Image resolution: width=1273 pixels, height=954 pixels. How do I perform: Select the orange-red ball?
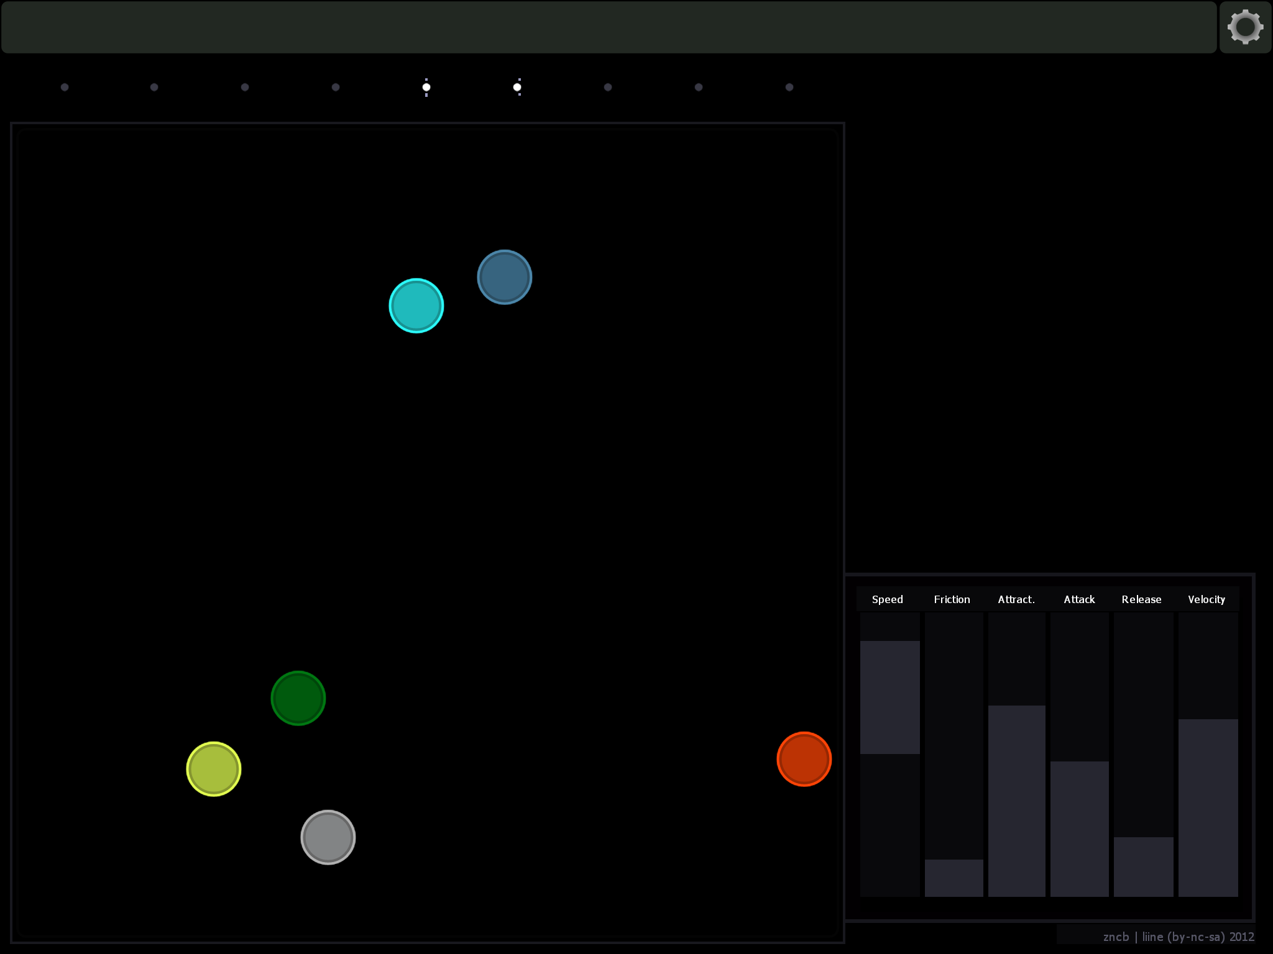click(x=804, y=759)
